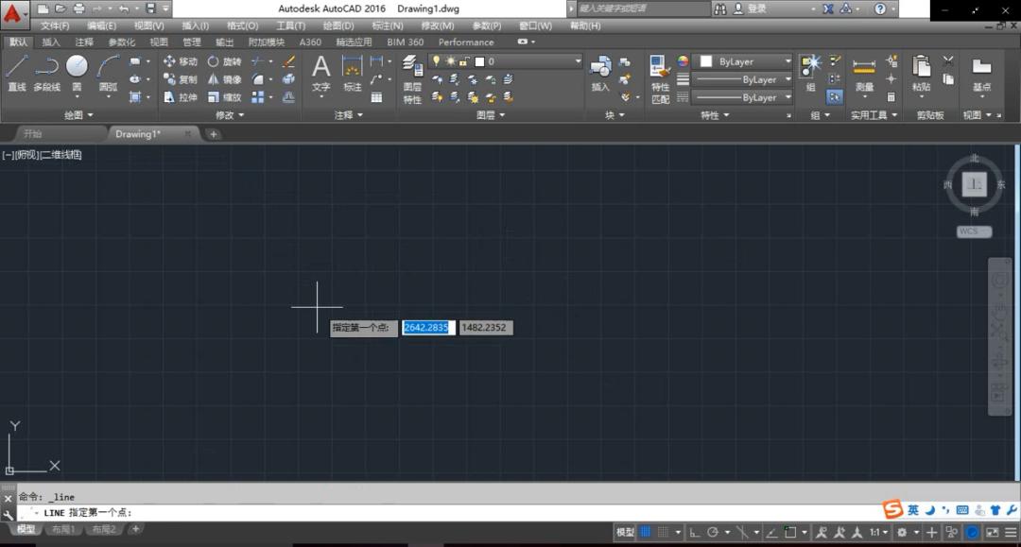The width and height of the screenshot is (1021, 547).
Task: Open the layer selection dropdown
Action: click(x=578, y=61)
